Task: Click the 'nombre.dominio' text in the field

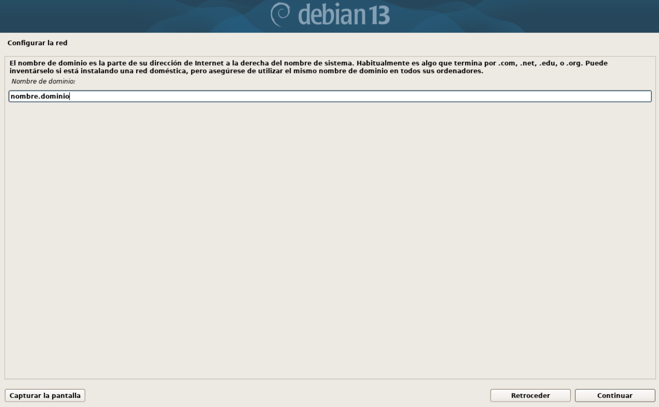Action: [x=40, y=96]
